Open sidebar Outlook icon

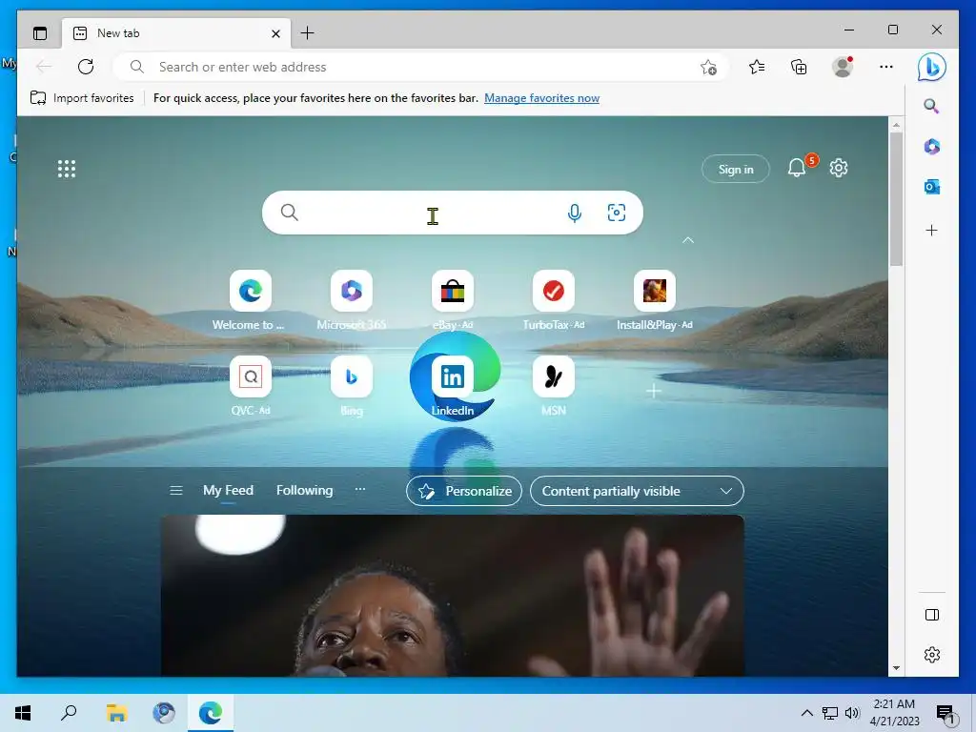[932, 187]
